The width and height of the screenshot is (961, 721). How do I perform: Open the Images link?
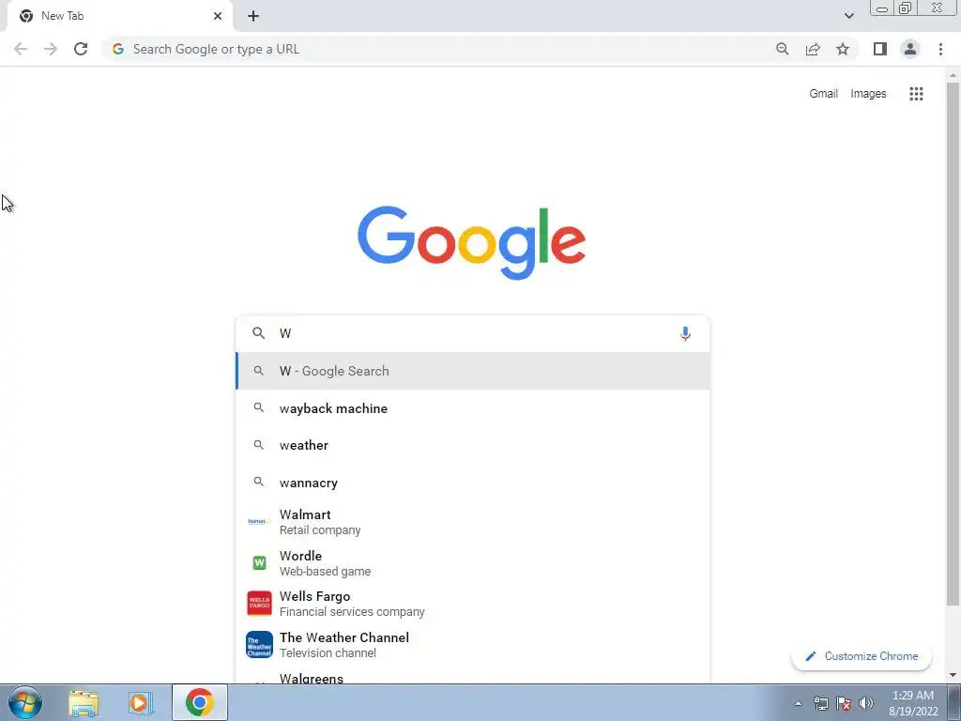868,94
